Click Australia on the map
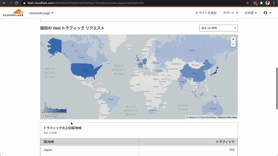The height and width of the screenshot is (156, 278). 212,108
